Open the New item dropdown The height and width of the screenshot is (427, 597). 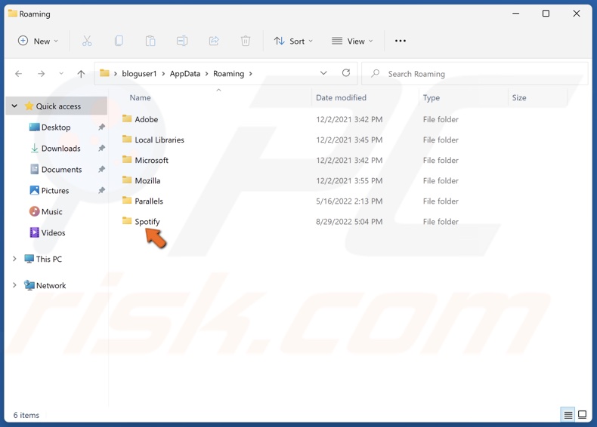(x=38, y=41)
